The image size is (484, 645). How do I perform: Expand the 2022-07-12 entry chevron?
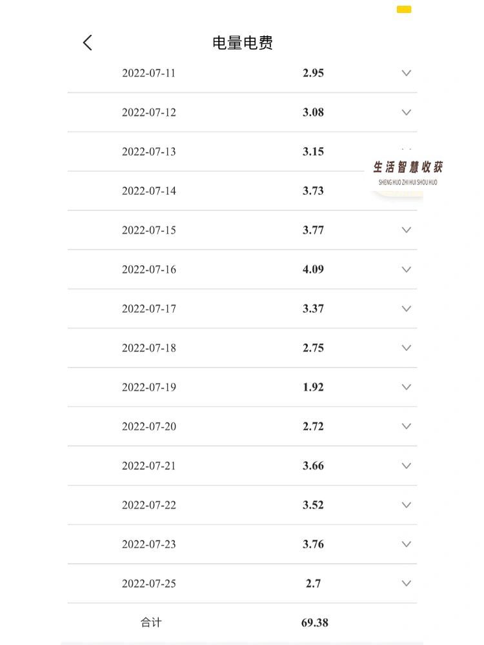click(x=407, y=112)
